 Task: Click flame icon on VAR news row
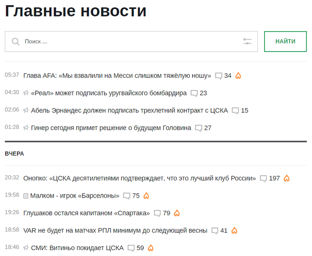[234, 230]
